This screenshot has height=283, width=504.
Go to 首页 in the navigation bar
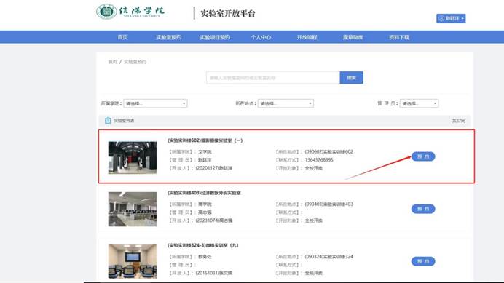123,37
